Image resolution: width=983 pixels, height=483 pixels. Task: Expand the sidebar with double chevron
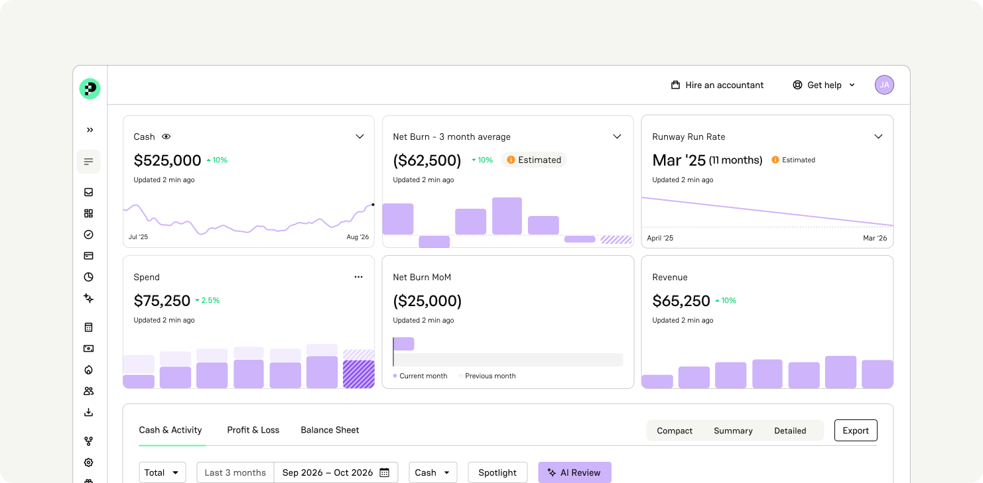click(90, 130)
